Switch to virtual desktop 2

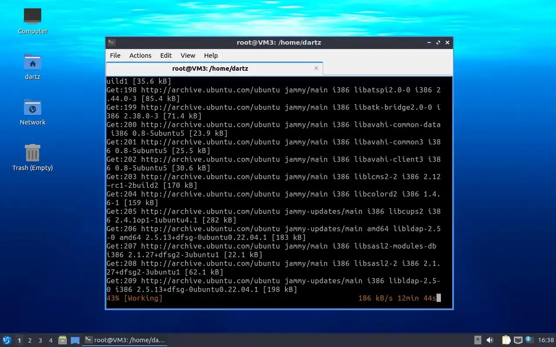coord(30,340)
